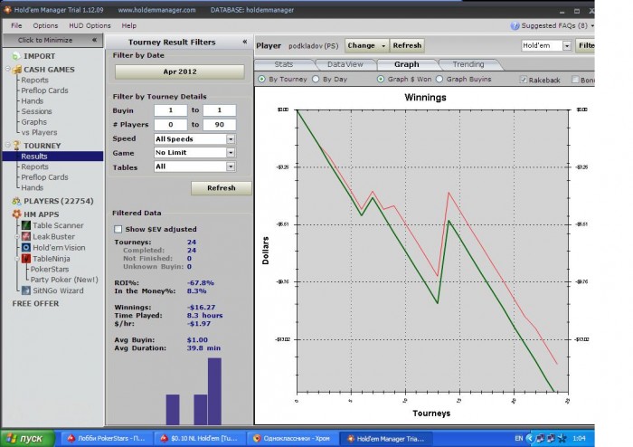Click the minimum Players field showing 0
This screenshot has width=633, height=447.
(x=170, y=125)
